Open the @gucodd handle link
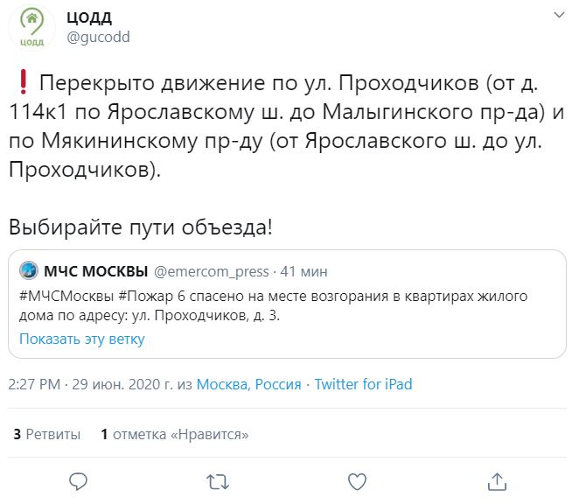579x504 pixels. pyautogui.click(x=99, y=36)
